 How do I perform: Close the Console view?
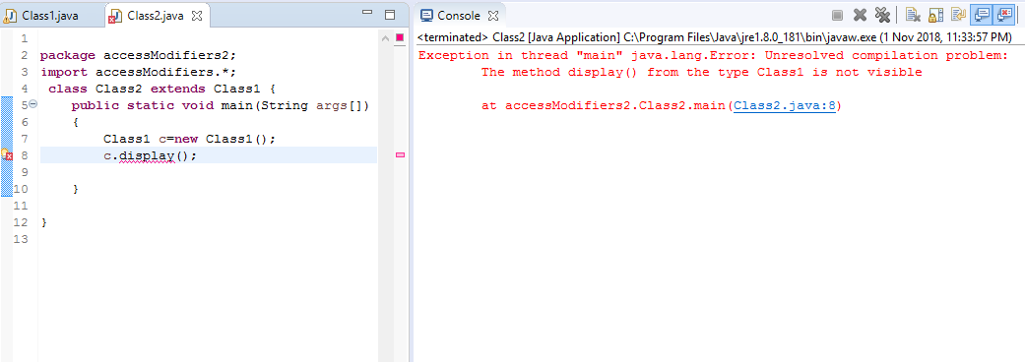point(494,16)
